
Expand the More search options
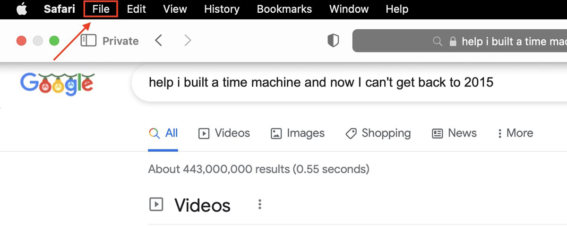[x=515, y=133]
